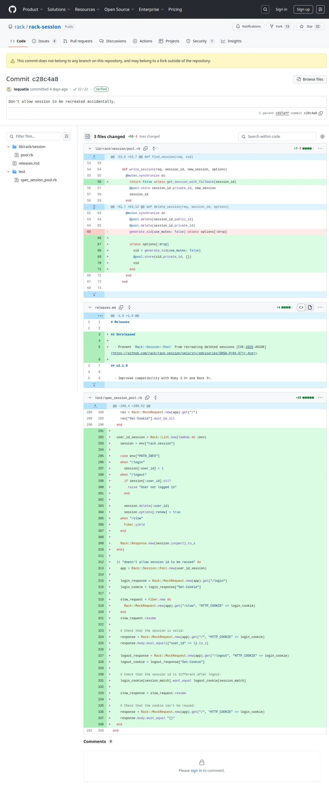Screen dimensions: 329x788
Task: Copy path of test/spec_session_pool.rb
Action: 147,398
